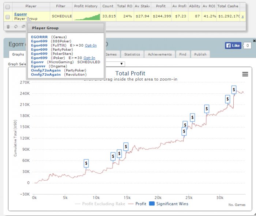Viewport: 256px width, 216px height.
Task: Sort by the Ability column header
Action: [195, 6]
